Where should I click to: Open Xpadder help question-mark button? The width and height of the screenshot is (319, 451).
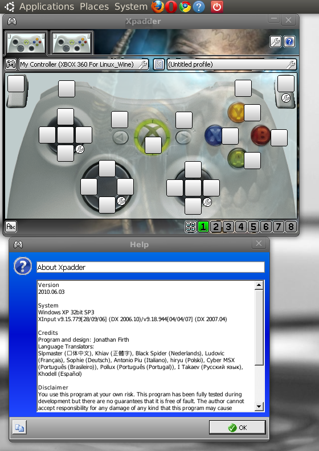coord(289,42)
